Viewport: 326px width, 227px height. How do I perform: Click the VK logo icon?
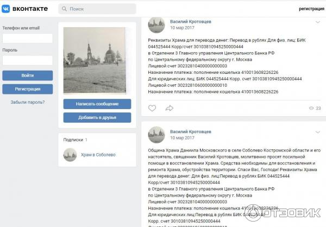point(5,9)
